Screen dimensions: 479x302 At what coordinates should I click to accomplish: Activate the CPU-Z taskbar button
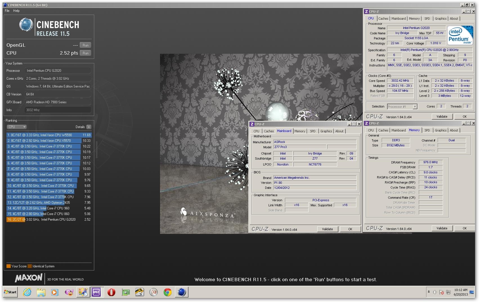pyautogui.click(x=96, y=292)
